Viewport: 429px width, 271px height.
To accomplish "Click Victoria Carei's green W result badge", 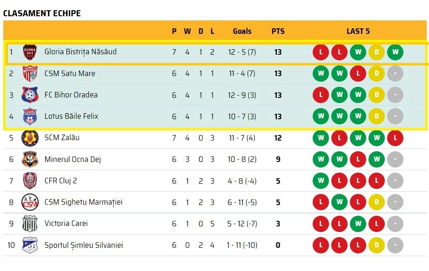I will [358, 224].
